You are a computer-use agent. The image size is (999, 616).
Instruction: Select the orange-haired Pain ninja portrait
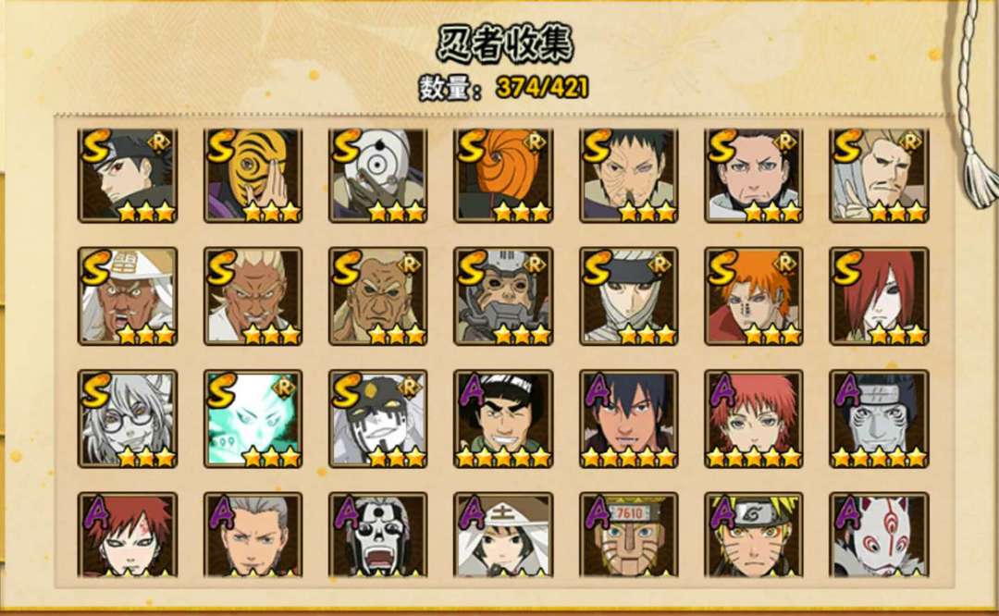pos(754,296)
